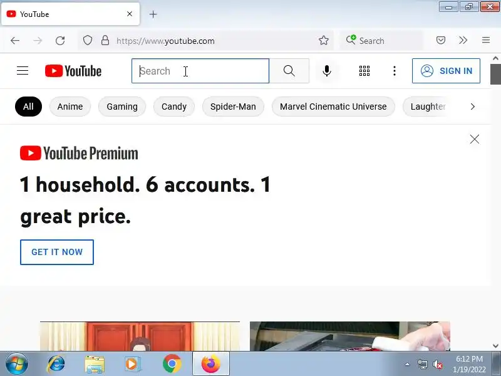Click the YouTube Premium logo

coord(79,153)
